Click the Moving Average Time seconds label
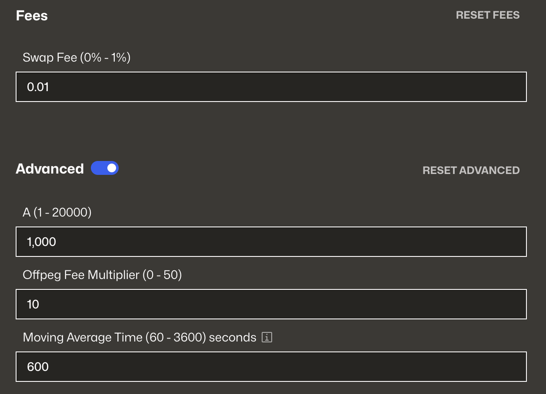Viewport: 546px width, 394px height. point(140,337)
